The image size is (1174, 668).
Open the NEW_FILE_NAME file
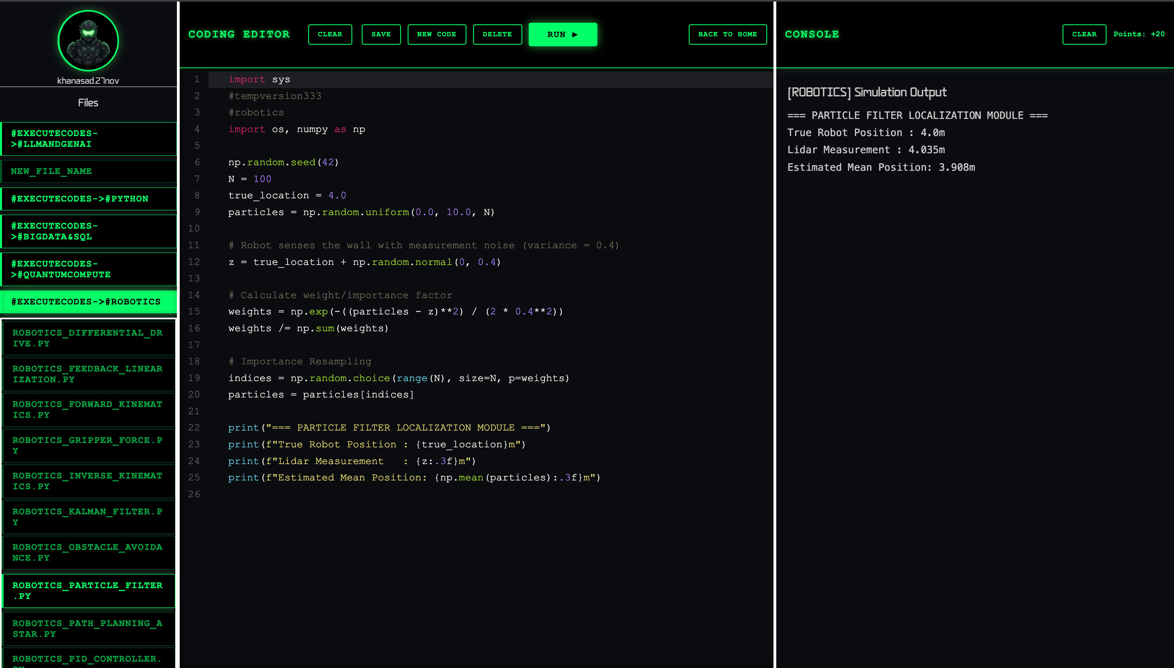coord(89,171)
